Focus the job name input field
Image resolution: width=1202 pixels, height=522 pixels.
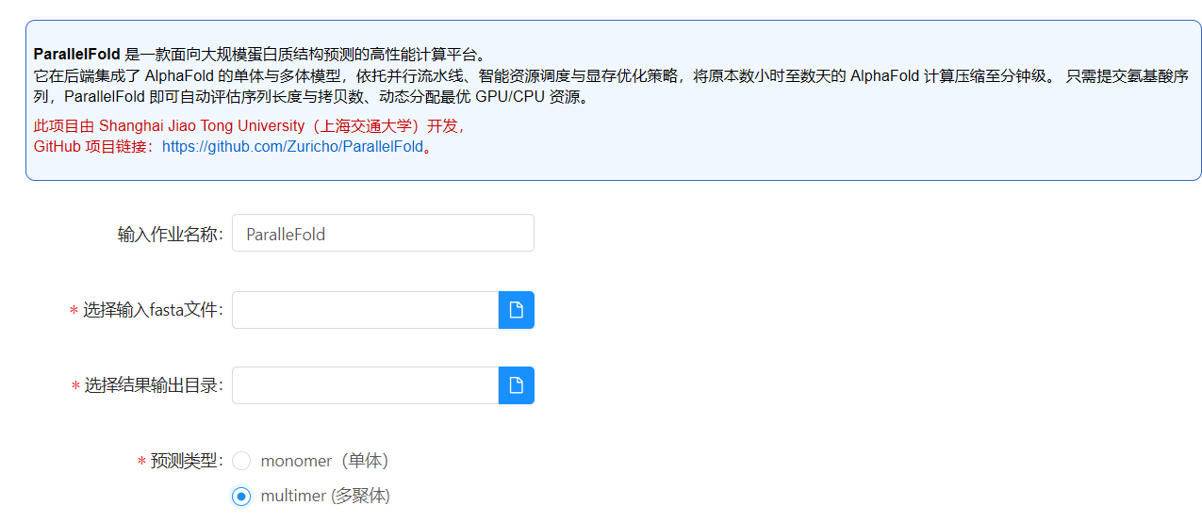383,233
